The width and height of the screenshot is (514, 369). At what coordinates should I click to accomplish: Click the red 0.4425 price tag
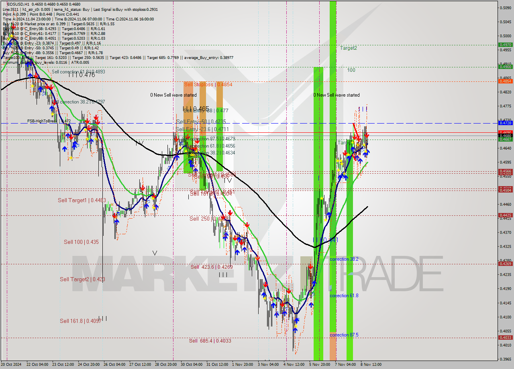pyautogui.click(x=505, y=215)
